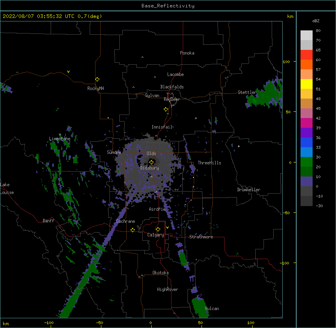Click the Strathmore label
336x328 pixels.
coord(201,237)
